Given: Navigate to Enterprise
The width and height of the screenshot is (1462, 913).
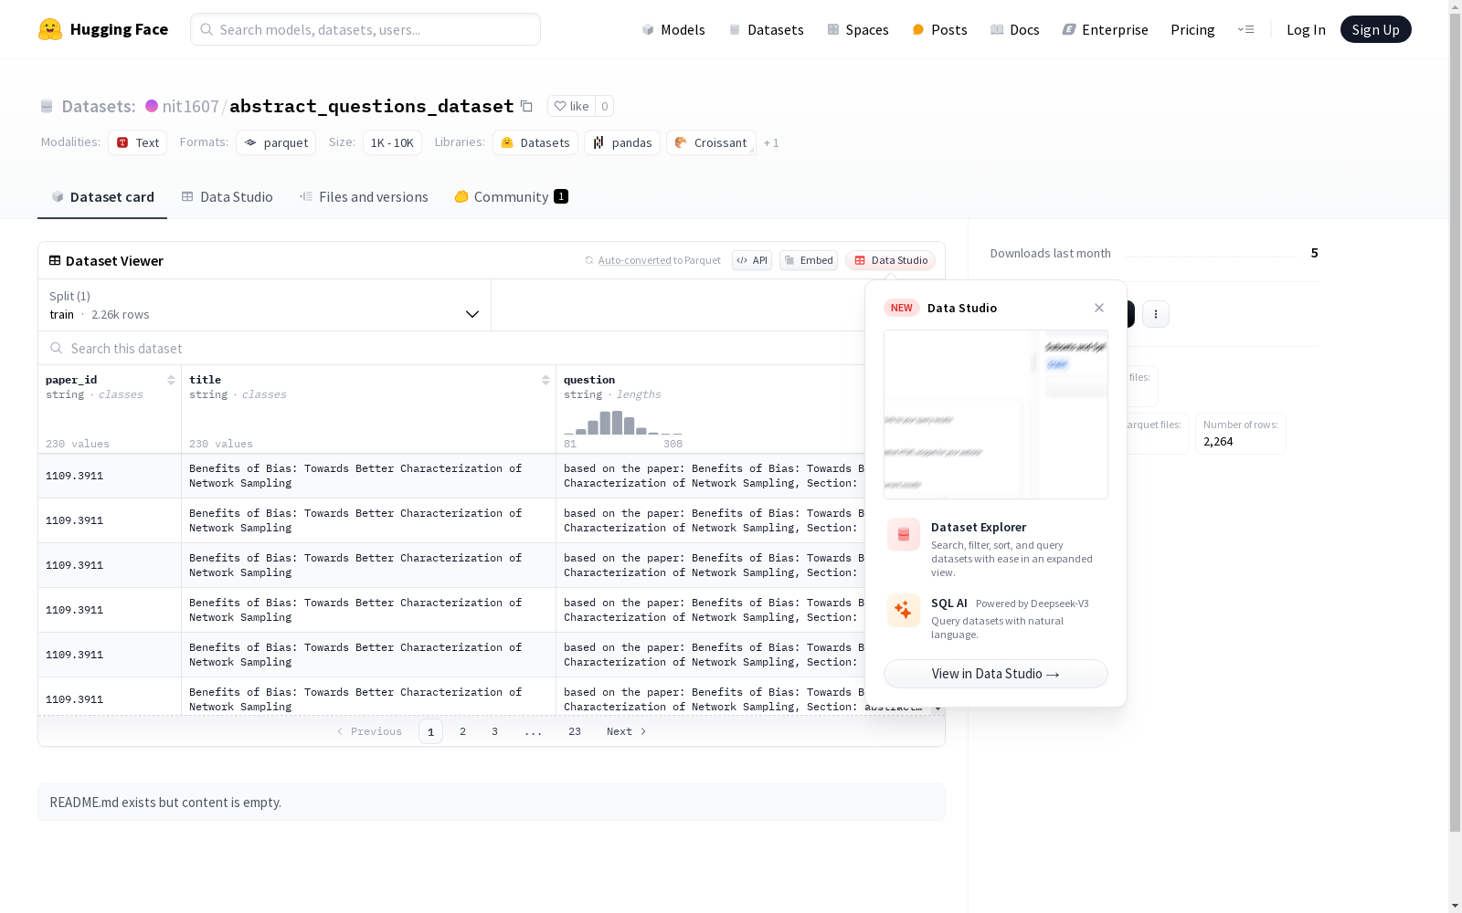Looking at the screenshot, I should 1106,29.
